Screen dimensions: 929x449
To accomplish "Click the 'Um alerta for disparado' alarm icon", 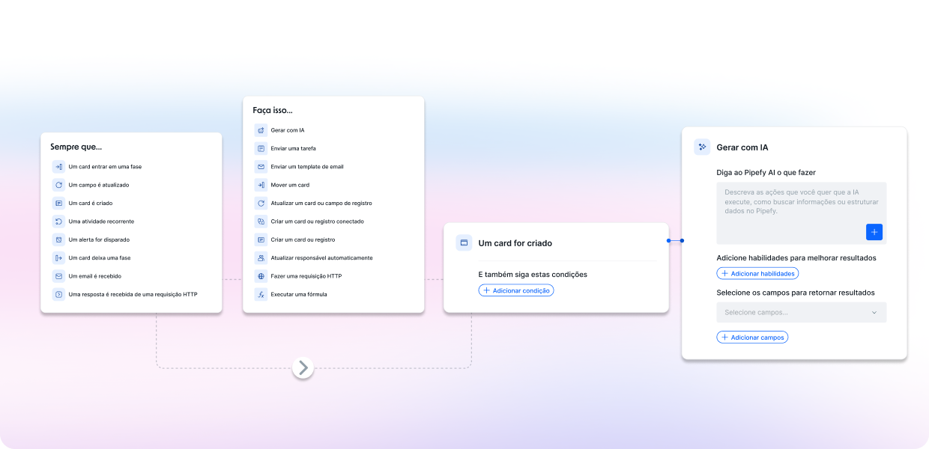I will pos(58,239).
